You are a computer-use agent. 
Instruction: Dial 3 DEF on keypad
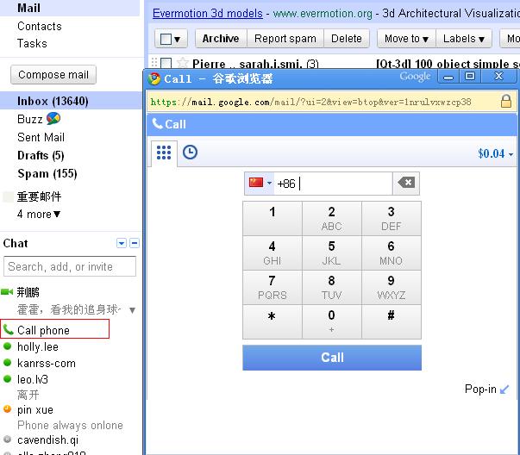pos(392,218)
